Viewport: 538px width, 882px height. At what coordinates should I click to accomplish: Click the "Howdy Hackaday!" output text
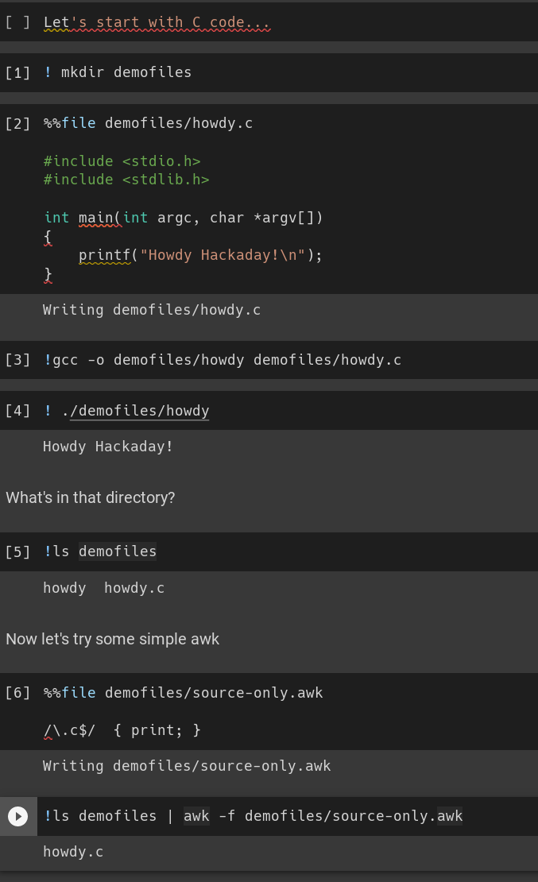tap(108, 447)
